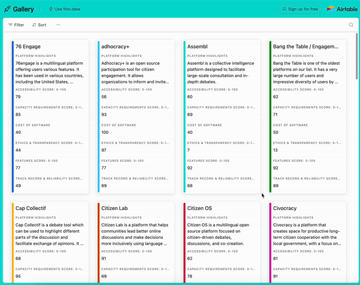Click Bang the Table's cost value 50

click(276, 132)
